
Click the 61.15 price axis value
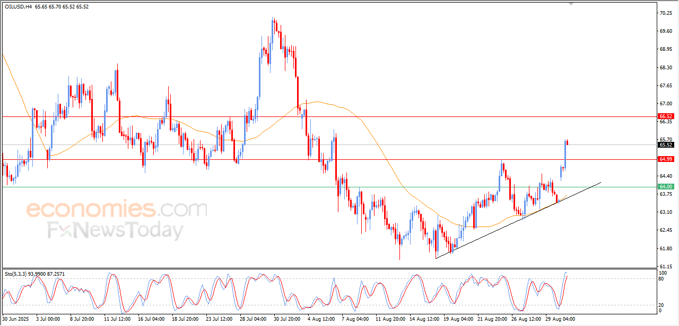[x=666, y=266]
